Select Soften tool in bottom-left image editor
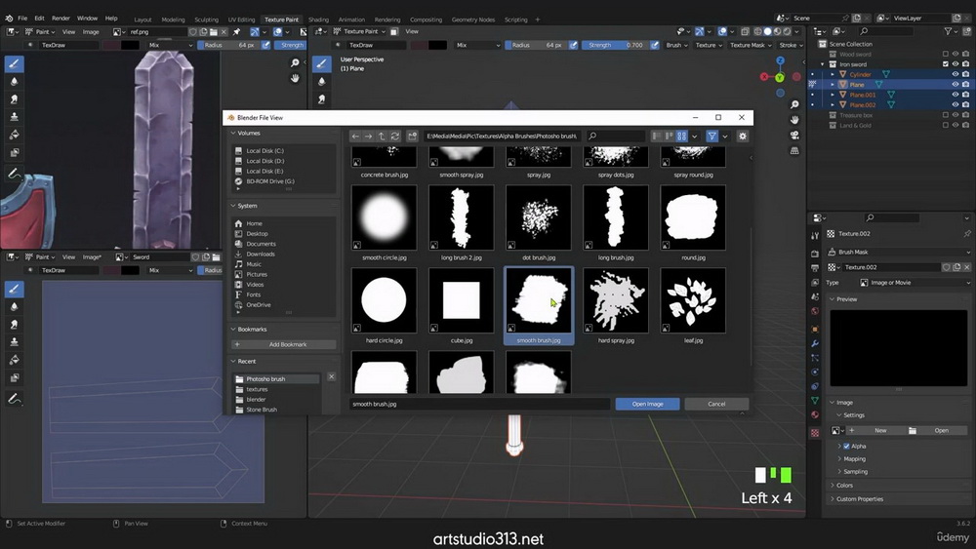The height and width of the screenshot is (549, 976). click(x=14, y=306)
